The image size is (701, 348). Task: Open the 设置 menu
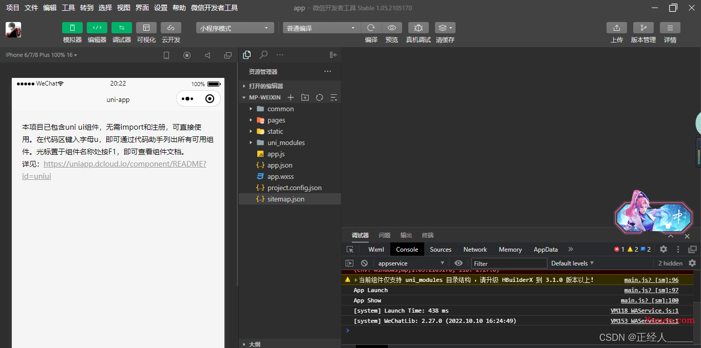tap(161, 8)
